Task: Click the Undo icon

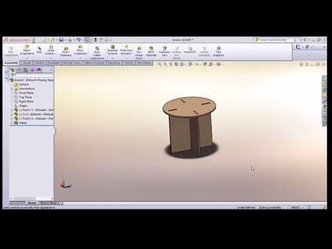Action: tap(78, 40)
